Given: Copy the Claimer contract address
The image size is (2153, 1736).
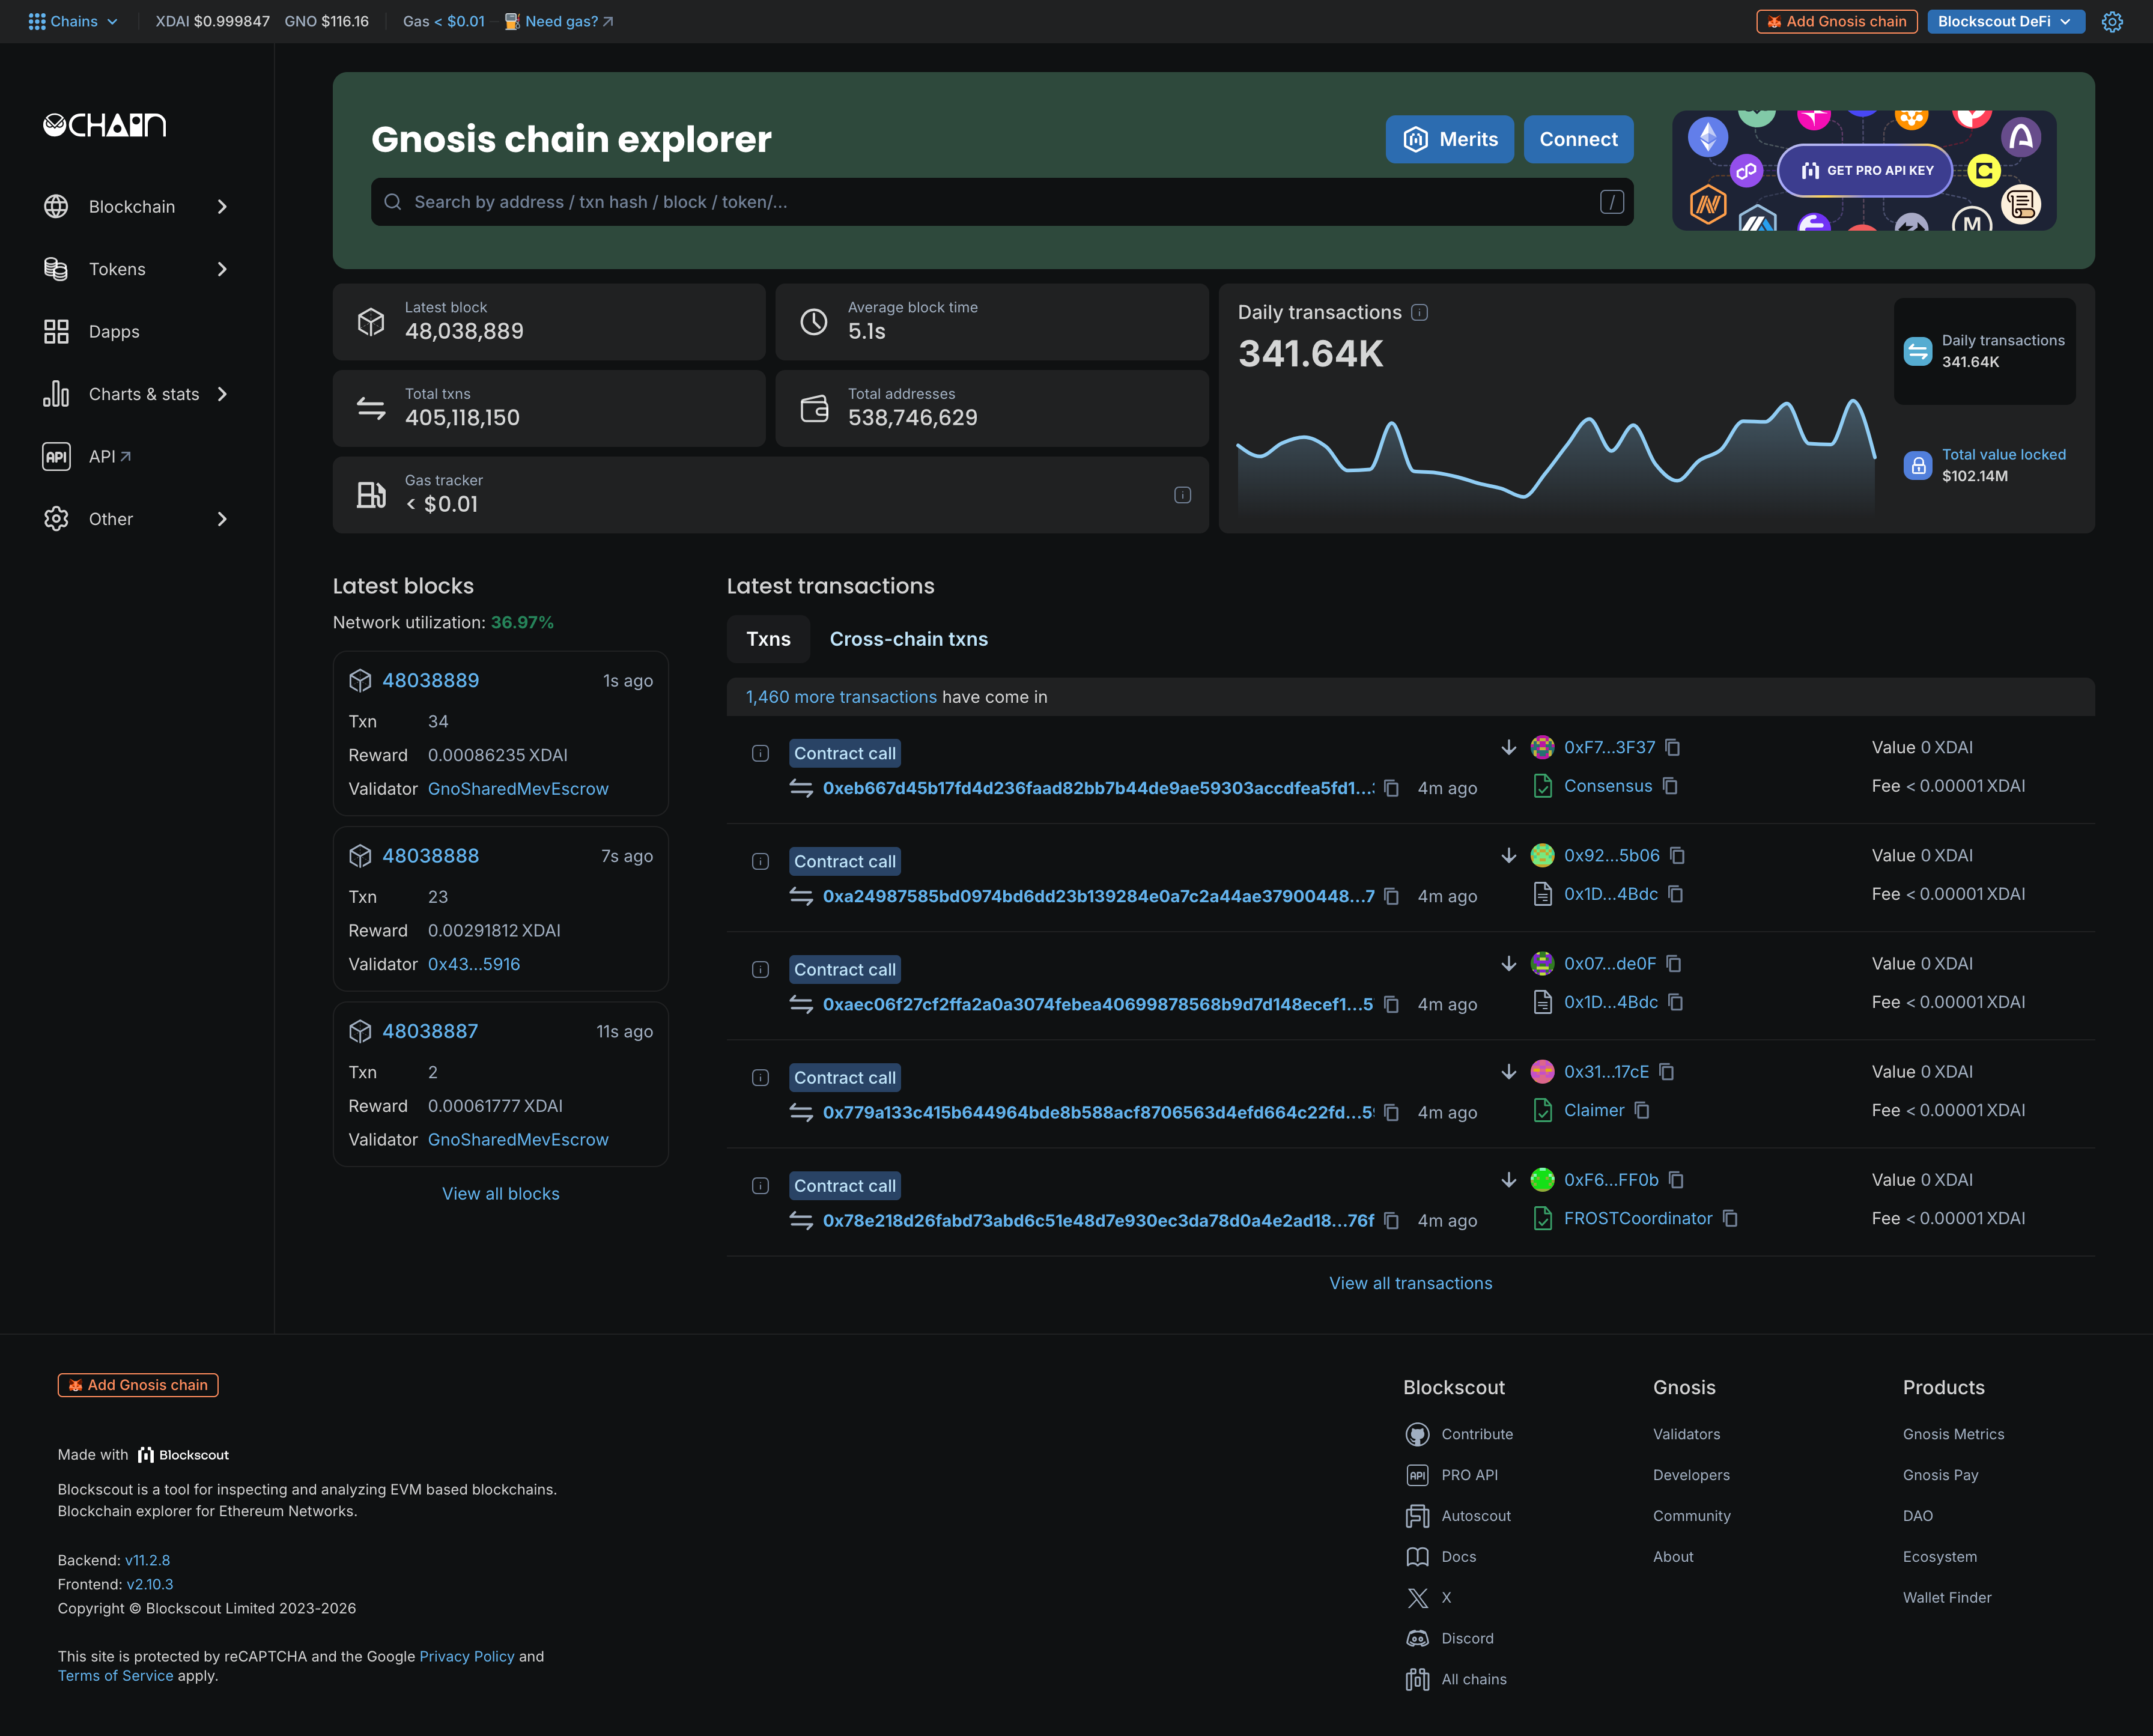Looking at the screenshot, I should [1642, 1110].
